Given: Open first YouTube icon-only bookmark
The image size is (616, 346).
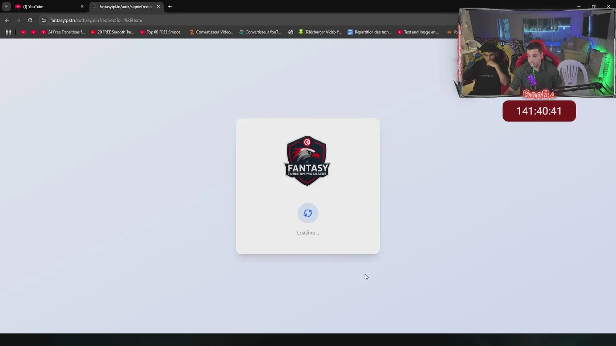Looking at the screenshot, I should tap(23, 32).
